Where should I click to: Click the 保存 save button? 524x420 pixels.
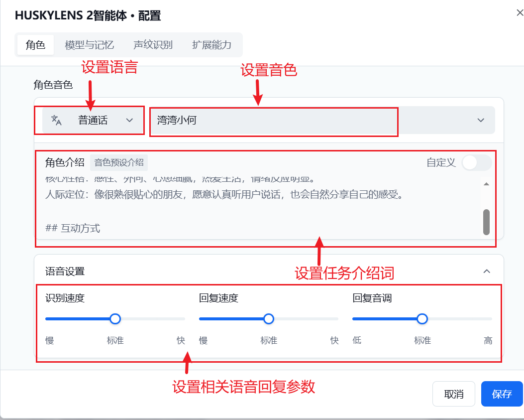pos(502,394)
